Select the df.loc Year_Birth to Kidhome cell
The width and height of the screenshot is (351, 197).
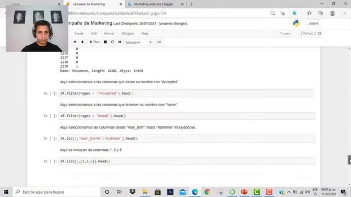click(186, 138)
